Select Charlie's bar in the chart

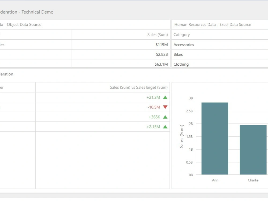253,150
